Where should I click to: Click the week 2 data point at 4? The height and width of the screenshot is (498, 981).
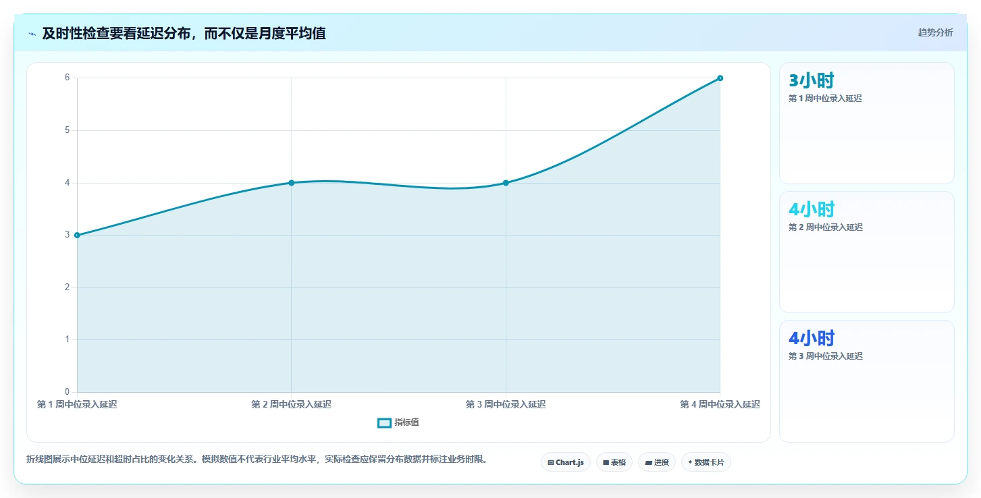point(292,183)
